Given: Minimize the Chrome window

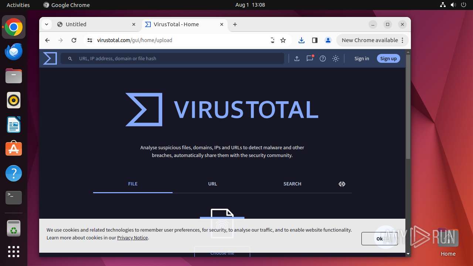Looking at the screenshot, I should click(373, 24).
